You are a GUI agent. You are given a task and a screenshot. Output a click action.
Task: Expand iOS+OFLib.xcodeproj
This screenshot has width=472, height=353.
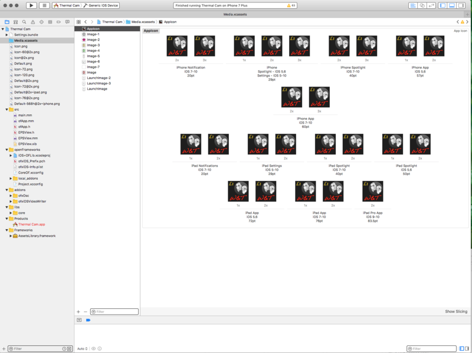click(x=11, y=156)
